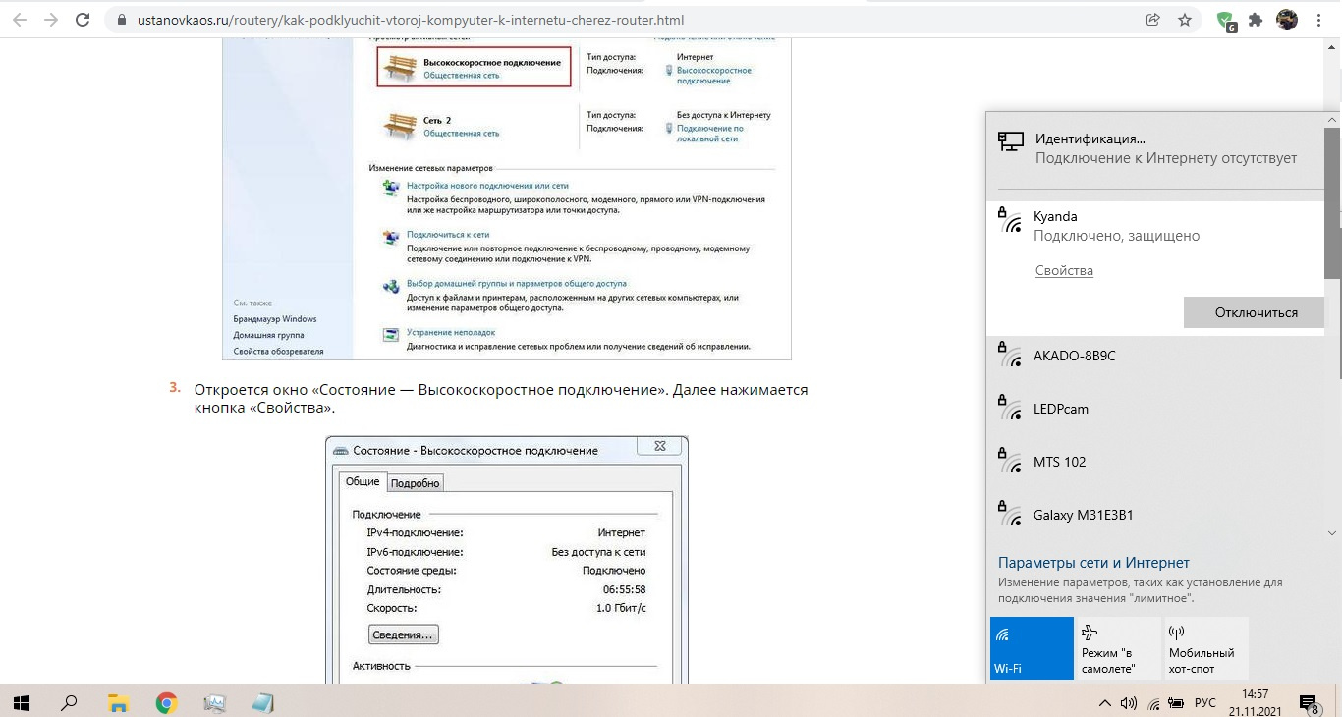Click the Ethernet Идентификация network icon
The height and width of the screenshot is (717, 1342).
[1011, 141]
